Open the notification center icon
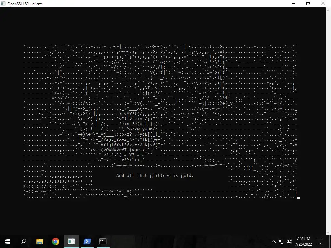 point(320,242)
